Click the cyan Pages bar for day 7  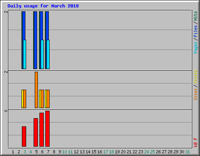pyautogui.click(x=48, y=54)
